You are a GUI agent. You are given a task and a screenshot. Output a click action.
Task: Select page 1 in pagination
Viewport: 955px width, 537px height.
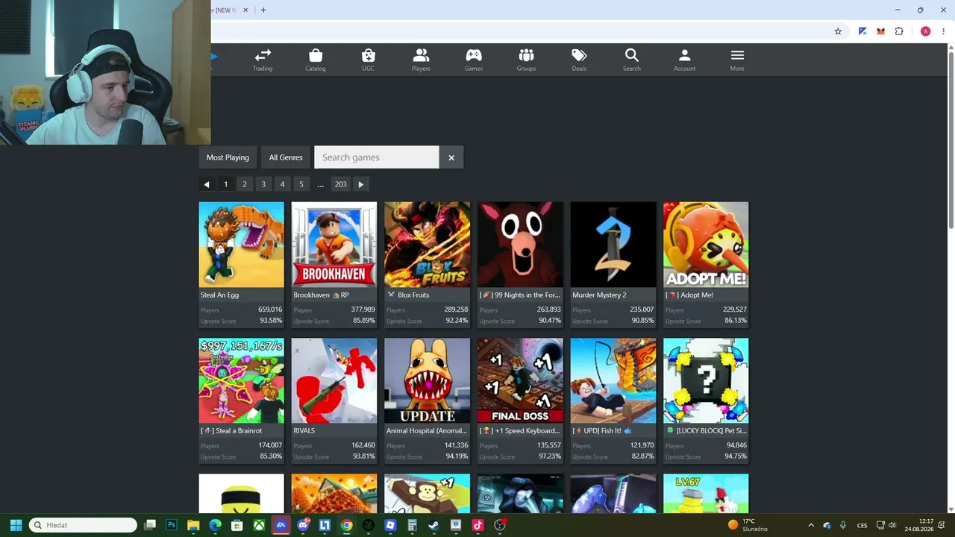225,184
